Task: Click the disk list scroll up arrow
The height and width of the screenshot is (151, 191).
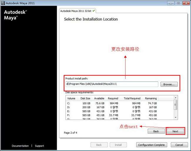Action: pyautogui.click(x=175, y=98)
